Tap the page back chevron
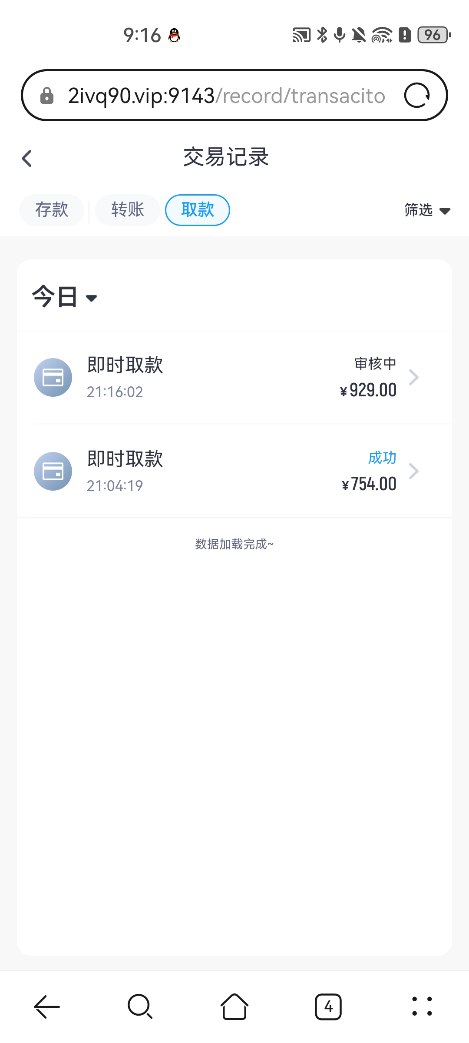This screenshot has width=469, height=1043. pos(27,158)
